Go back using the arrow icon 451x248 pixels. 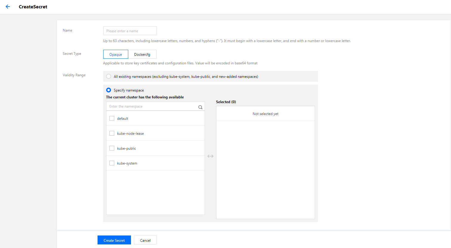[x=8, y=7]
